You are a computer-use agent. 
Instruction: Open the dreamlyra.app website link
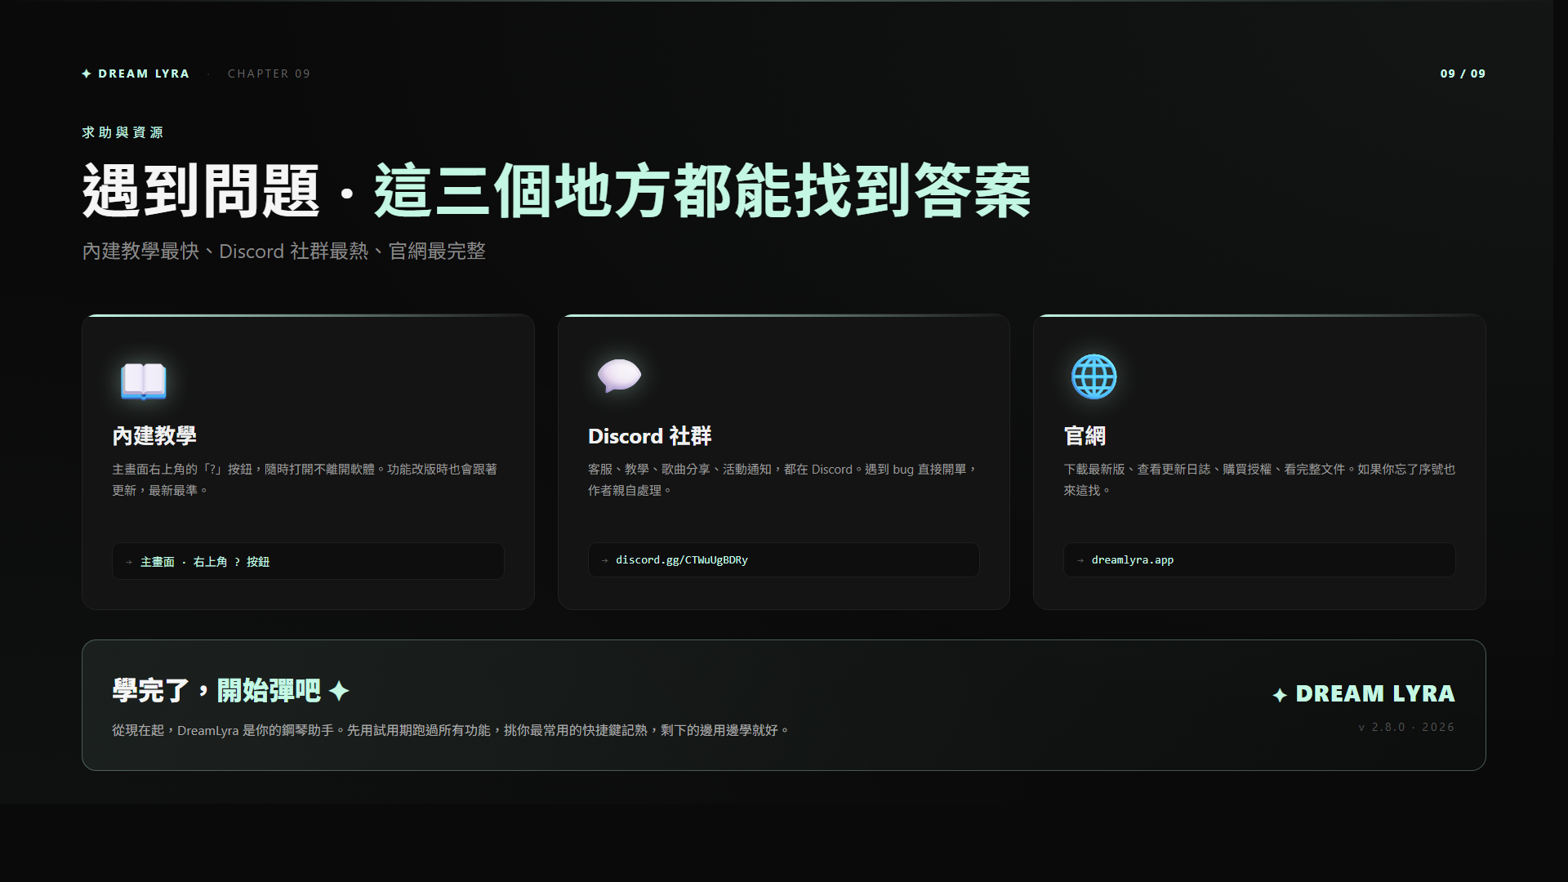coord(1132,560)
